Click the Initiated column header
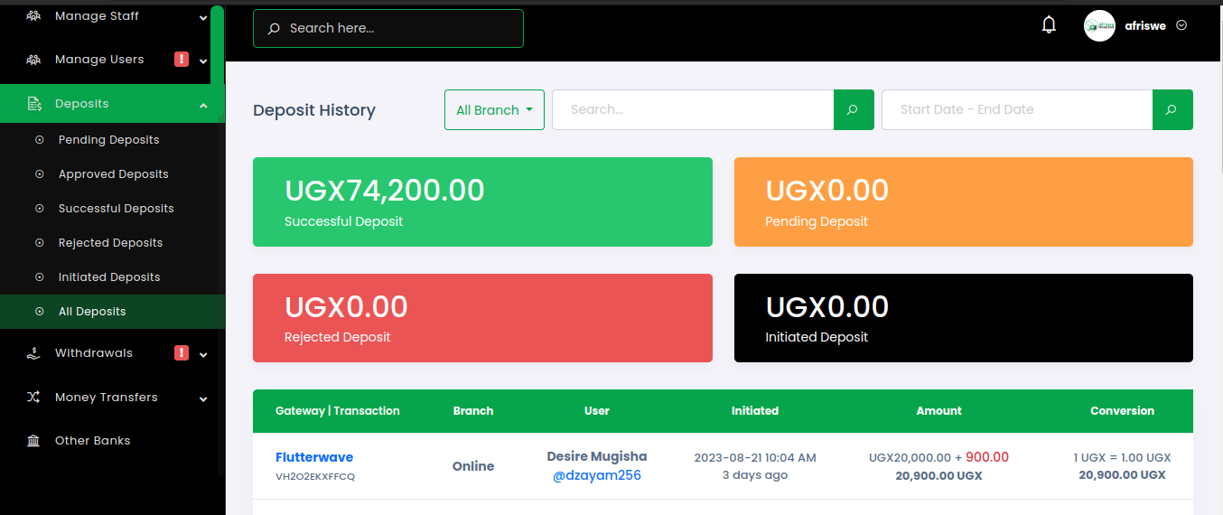Screen dimensions: 1223x515 [x=755, y=411]
